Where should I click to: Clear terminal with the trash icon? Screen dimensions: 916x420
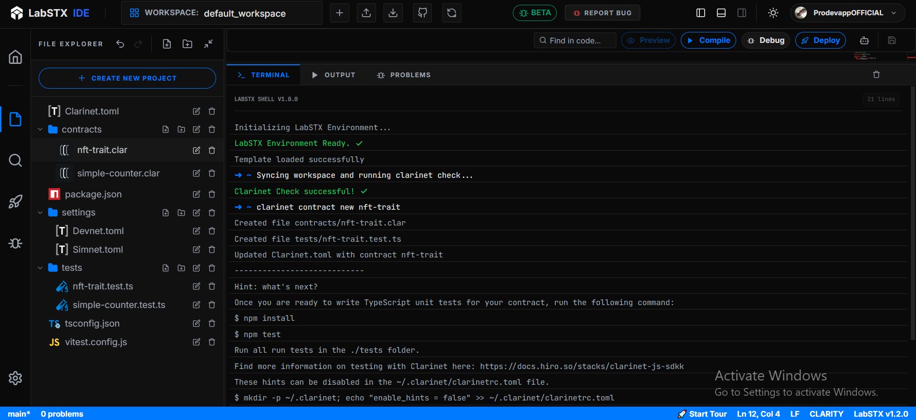[x=876, y=75]
